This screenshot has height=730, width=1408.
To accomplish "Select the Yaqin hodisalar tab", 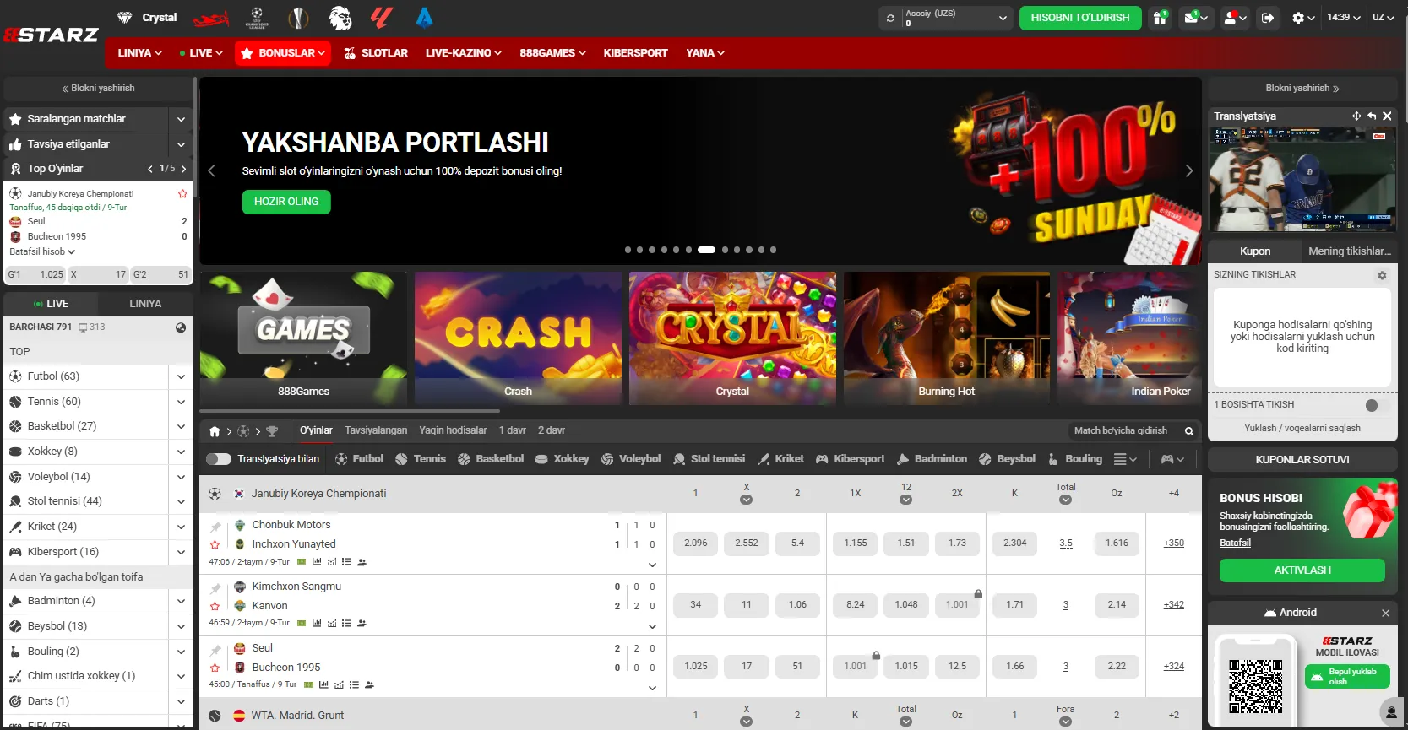I will point(453,430).
